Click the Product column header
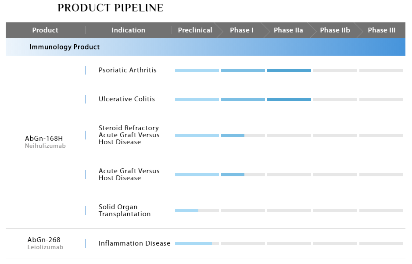 45,30
